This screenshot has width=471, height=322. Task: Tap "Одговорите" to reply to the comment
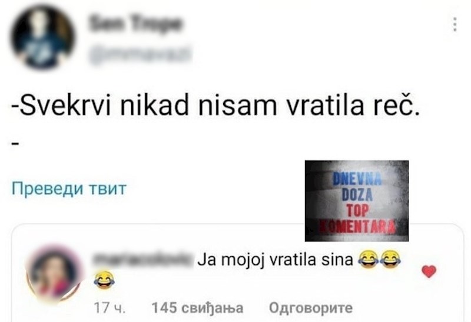[311, 308]
